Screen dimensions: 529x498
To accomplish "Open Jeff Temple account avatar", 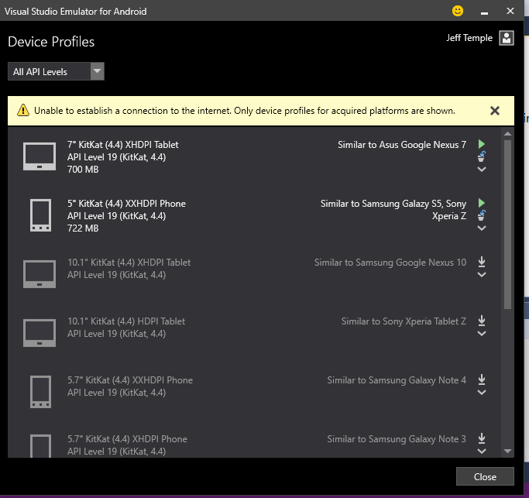I will (507, 38).
